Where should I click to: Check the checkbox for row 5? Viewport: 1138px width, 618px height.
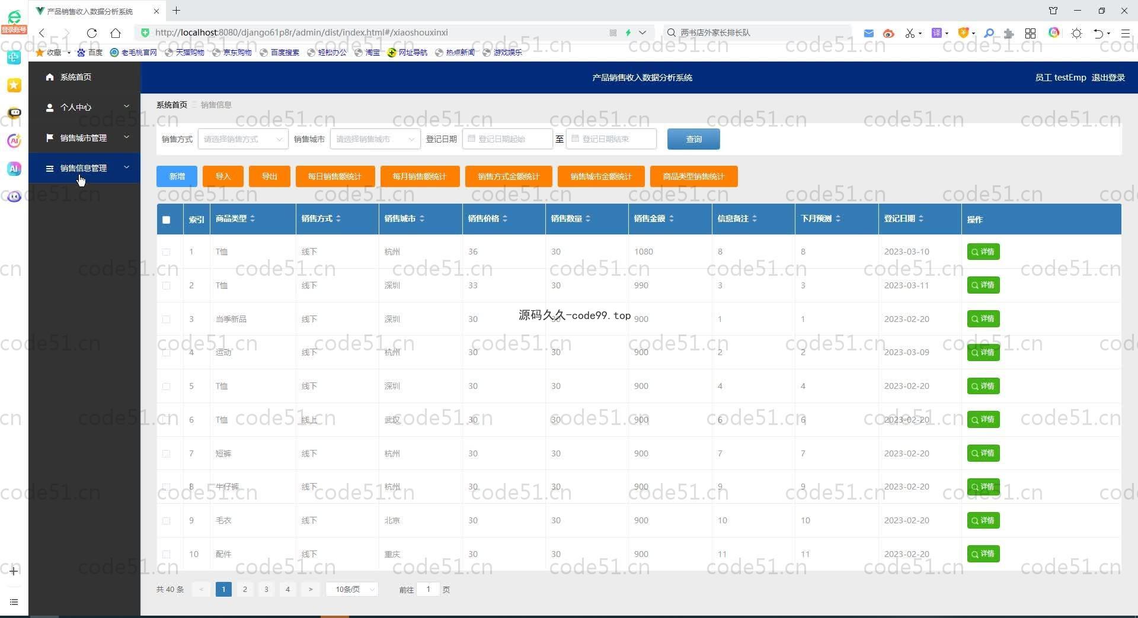click(x=167, y=386)
